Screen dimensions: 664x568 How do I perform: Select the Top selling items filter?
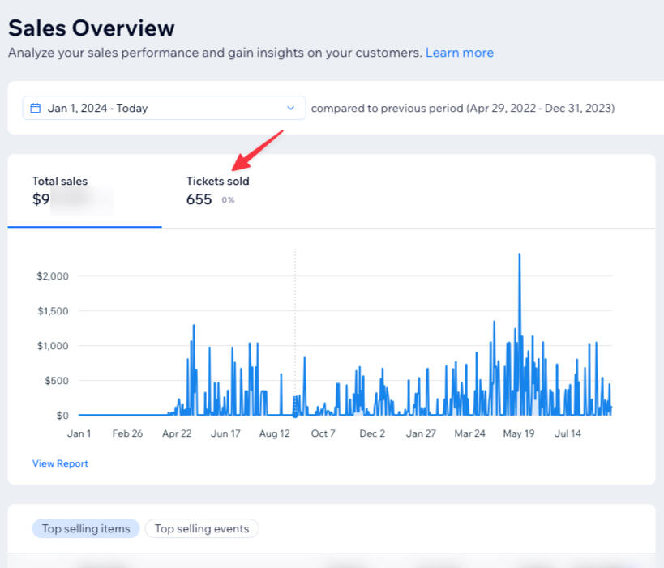pos(86,528)
